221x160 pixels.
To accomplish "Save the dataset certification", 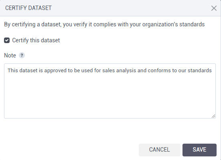I will click(199, 150).
